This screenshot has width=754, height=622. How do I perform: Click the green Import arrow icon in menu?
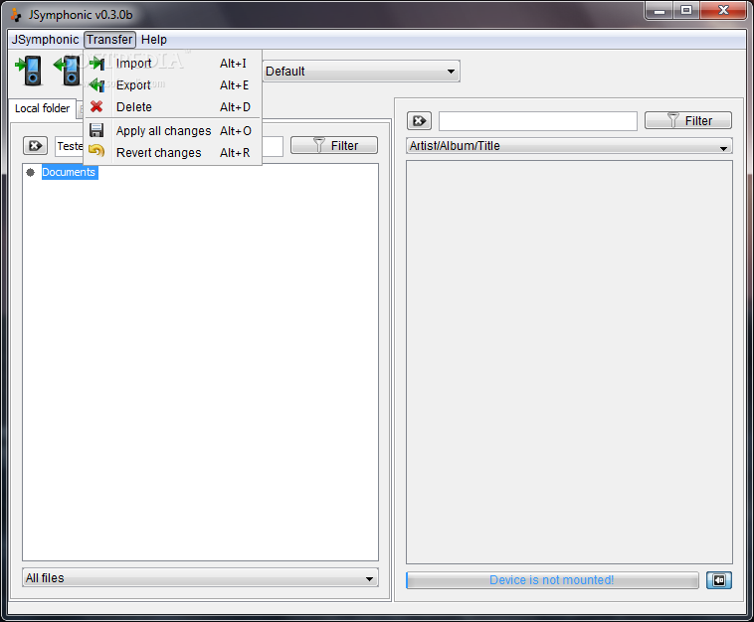(x=96, y=64)
